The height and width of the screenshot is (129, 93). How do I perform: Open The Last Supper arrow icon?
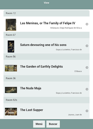(x=87, y=111)
